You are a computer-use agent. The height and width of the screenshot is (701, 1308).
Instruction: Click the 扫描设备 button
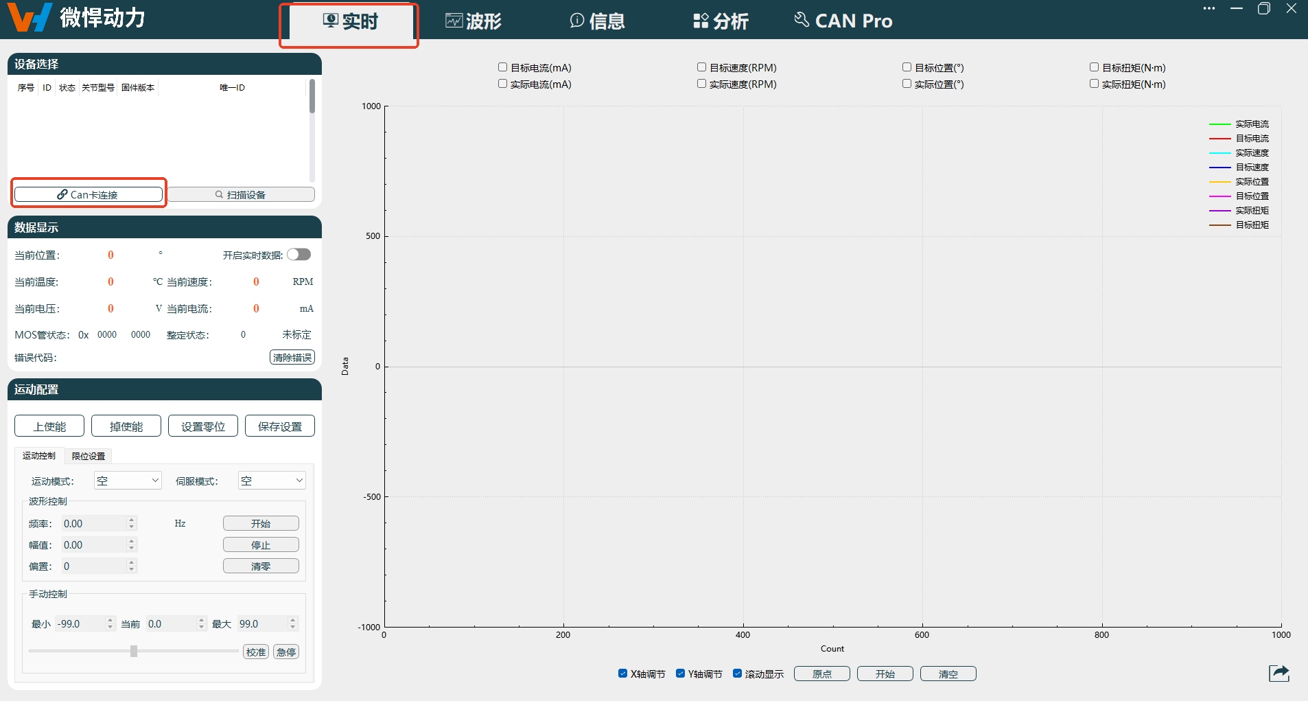click(241, 195)
